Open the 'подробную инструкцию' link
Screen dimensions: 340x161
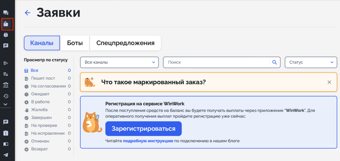tap(148, 141)
